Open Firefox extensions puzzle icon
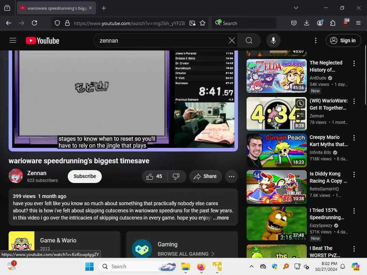Image resolution: width=367 pixels, height=275 pixels. point(333,23)
